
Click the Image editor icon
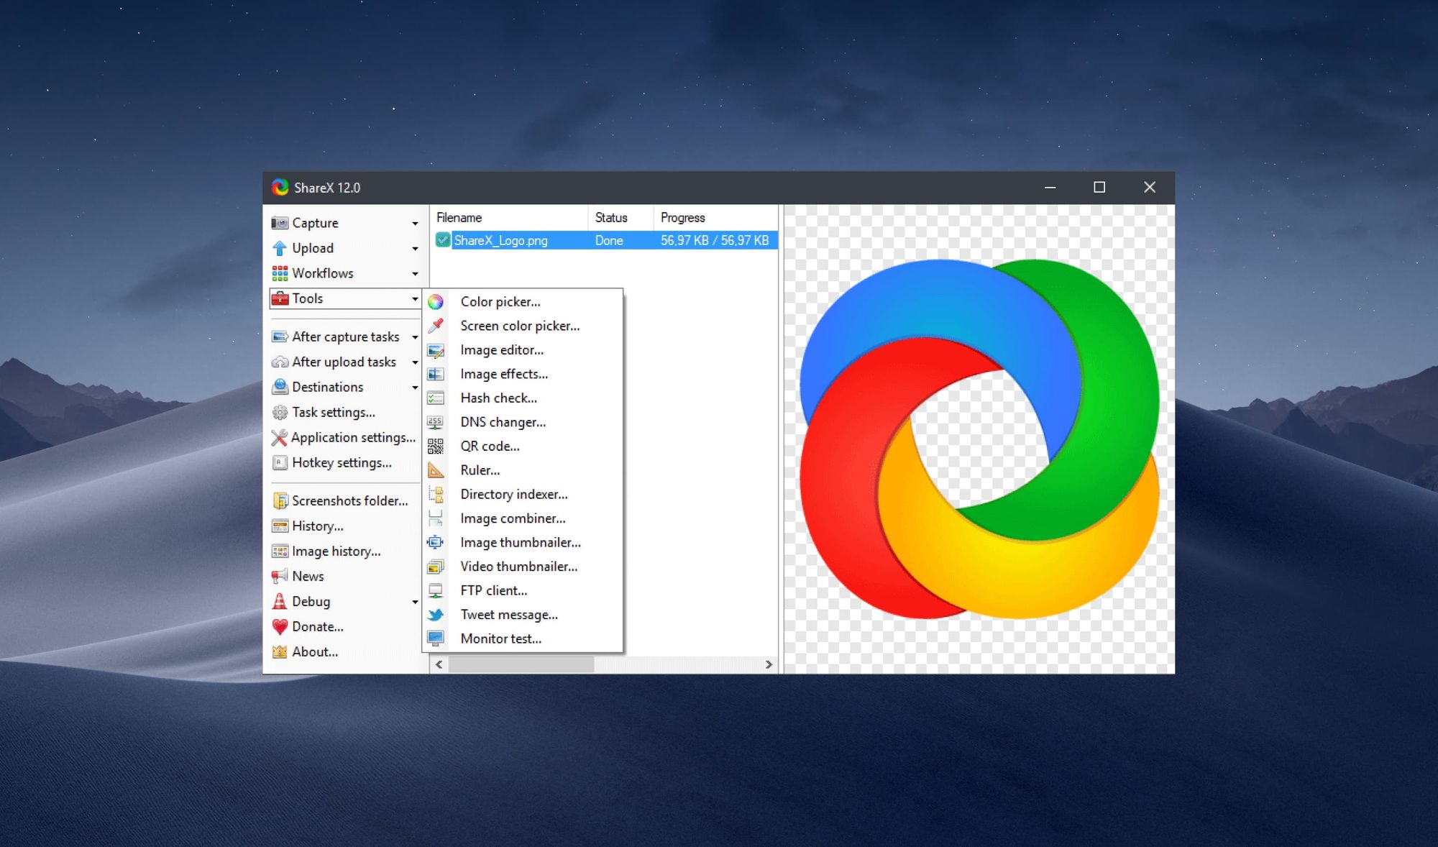[436, 350]
